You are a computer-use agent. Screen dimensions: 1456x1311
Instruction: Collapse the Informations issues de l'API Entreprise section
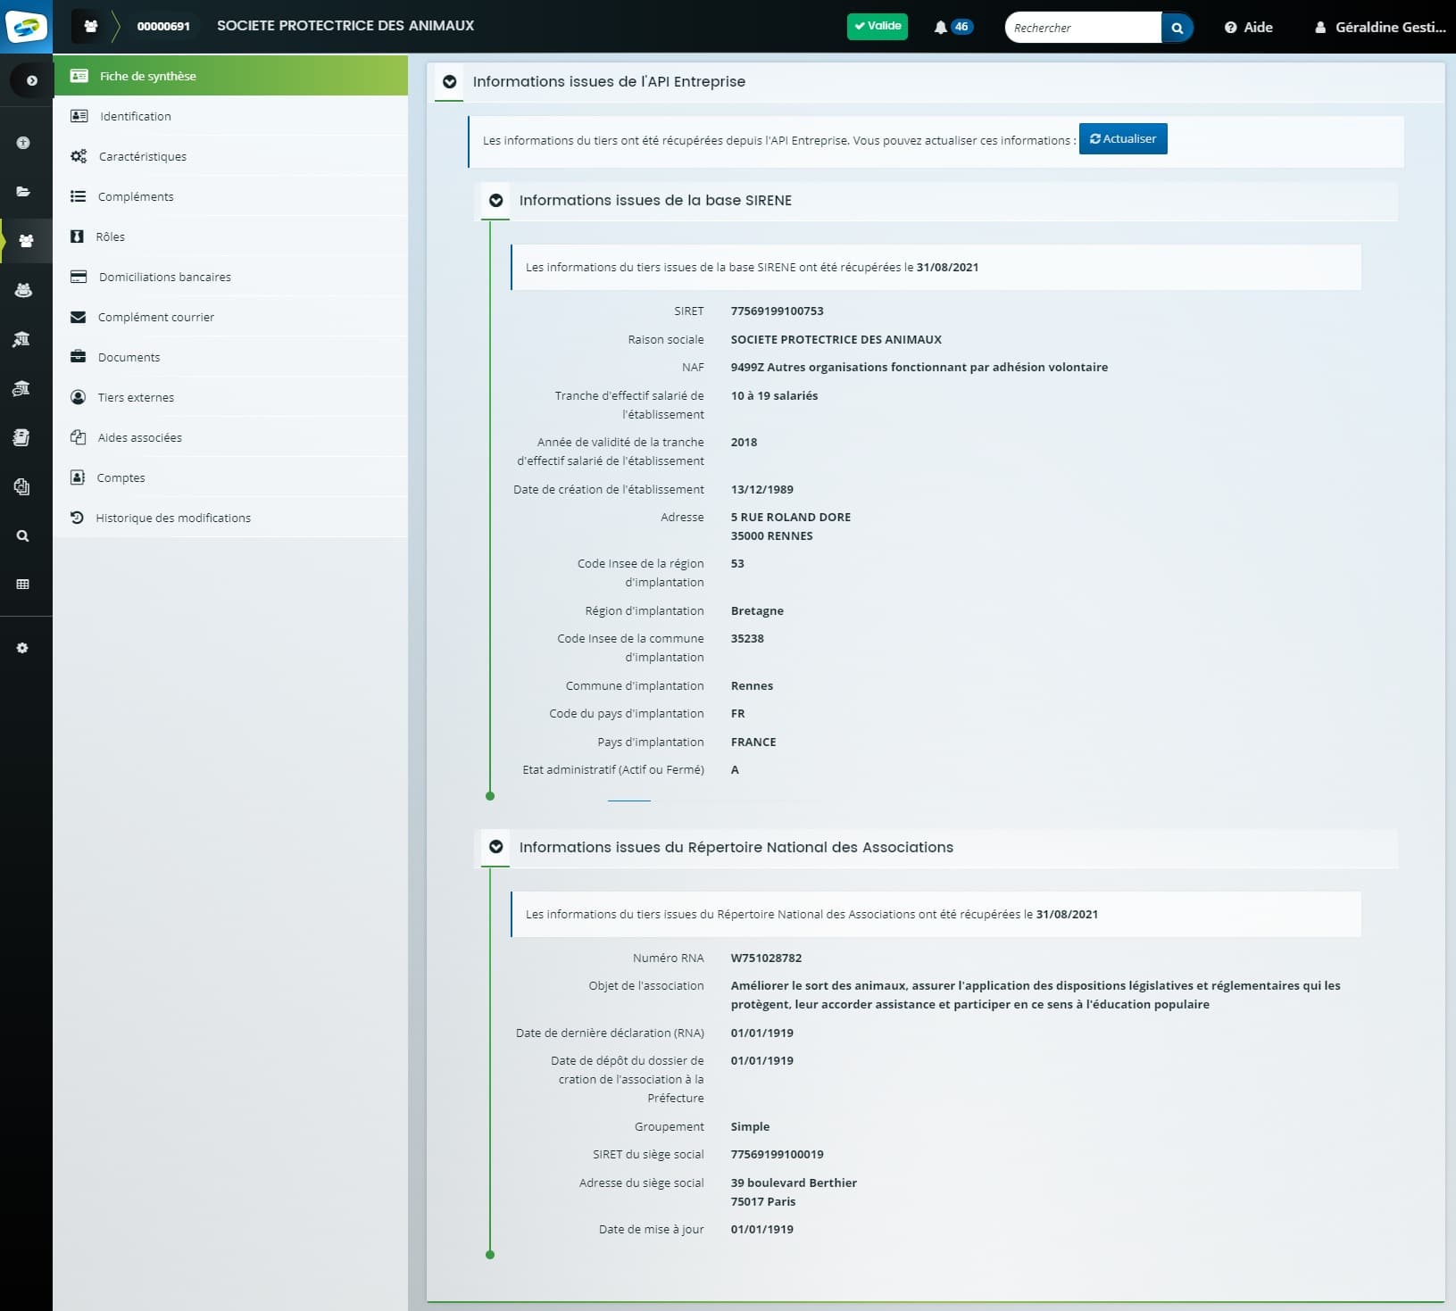450,82
